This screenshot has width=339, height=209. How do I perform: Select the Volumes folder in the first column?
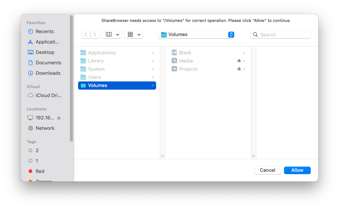(x=117, y=86)
